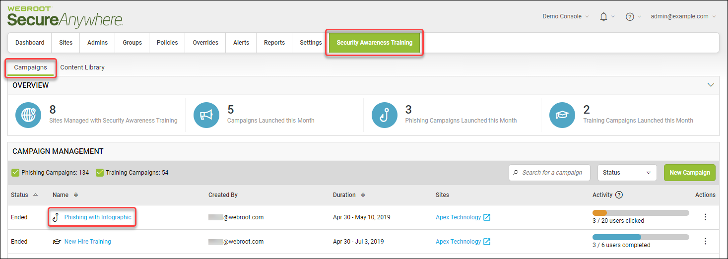This screenshot has width=728, height=259.
Task: Click the globe Sites Managed icon
Action: point(28,115)
